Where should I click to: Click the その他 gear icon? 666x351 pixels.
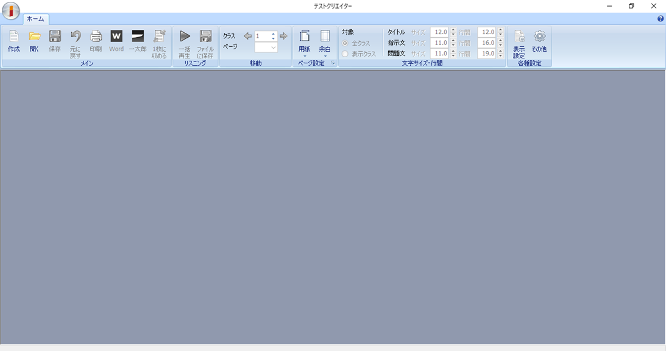coord(539,40)
